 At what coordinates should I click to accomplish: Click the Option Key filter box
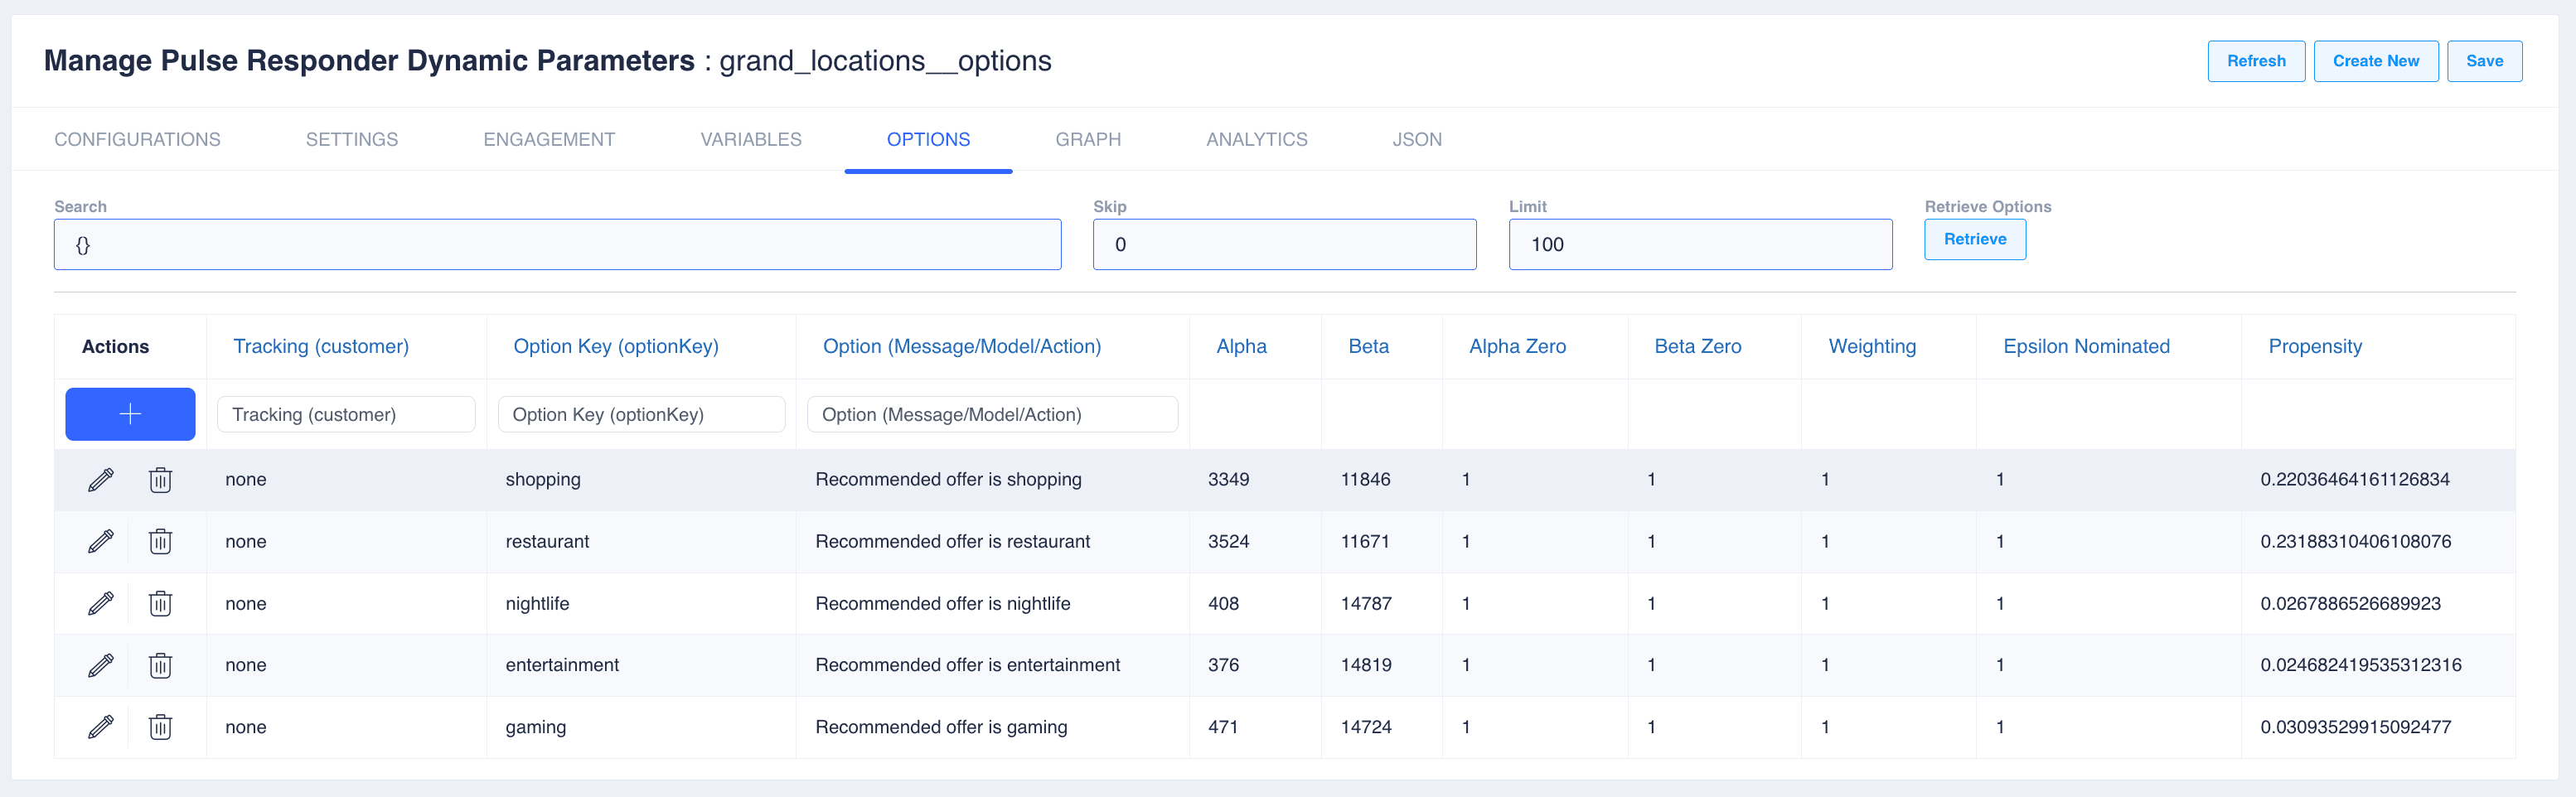coord(641,415)
